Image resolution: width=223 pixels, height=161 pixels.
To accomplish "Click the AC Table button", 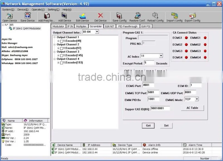I will 192,108.
